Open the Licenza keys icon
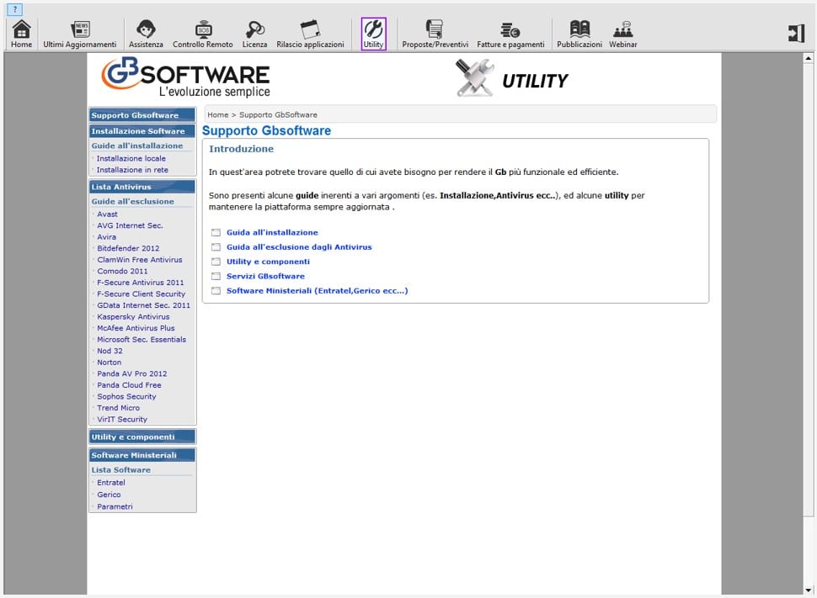817x598 pixels. click(x=255, y=34)
